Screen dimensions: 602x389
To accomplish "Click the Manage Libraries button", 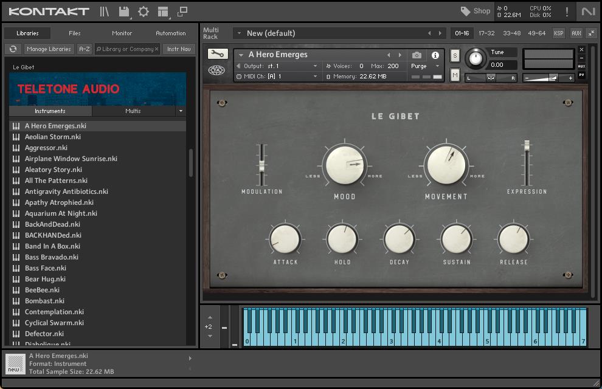I will 49,49.
